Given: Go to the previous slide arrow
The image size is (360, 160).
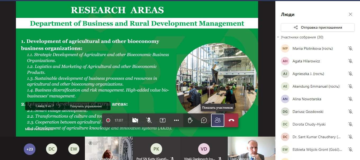Looking at the screenshot, I should (30, 106).
